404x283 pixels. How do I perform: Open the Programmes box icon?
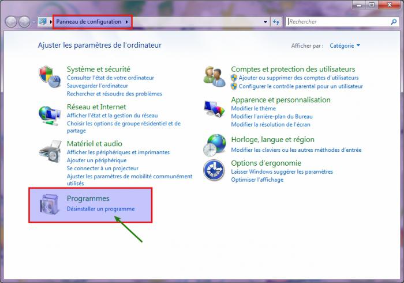[49, 204]
